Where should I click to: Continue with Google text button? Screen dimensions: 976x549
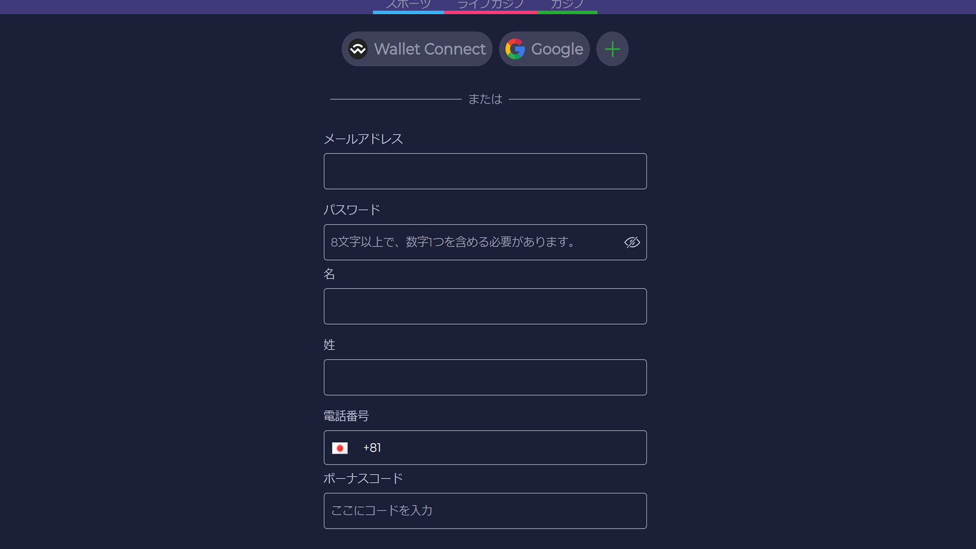[x=557, y=49]
